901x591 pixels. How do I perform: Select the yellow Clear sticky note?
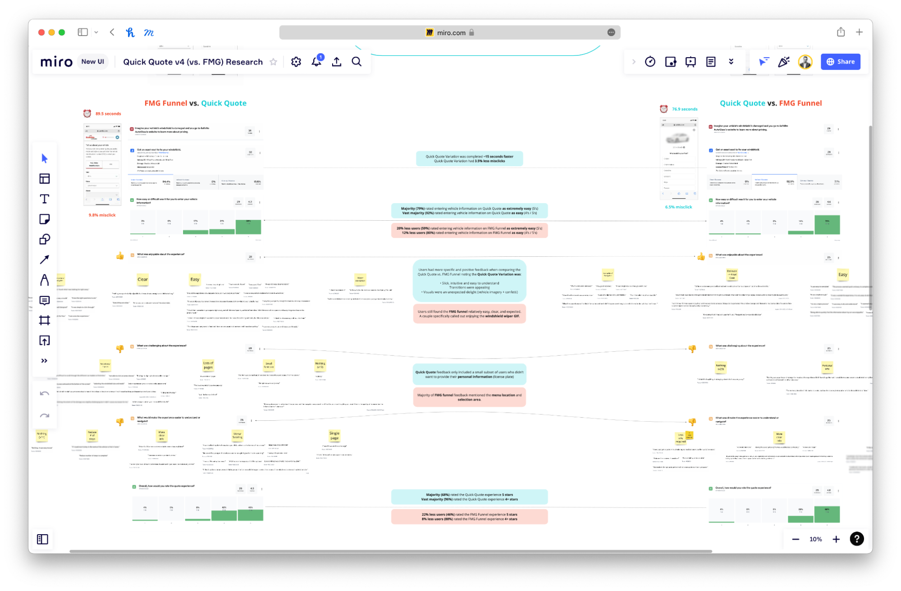(x=142, y=279)
